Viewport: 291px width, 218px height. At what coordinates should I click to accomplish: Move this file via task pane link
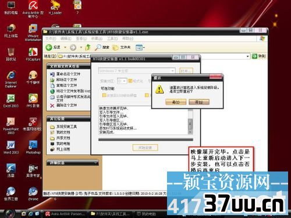[x=63, y=80]
